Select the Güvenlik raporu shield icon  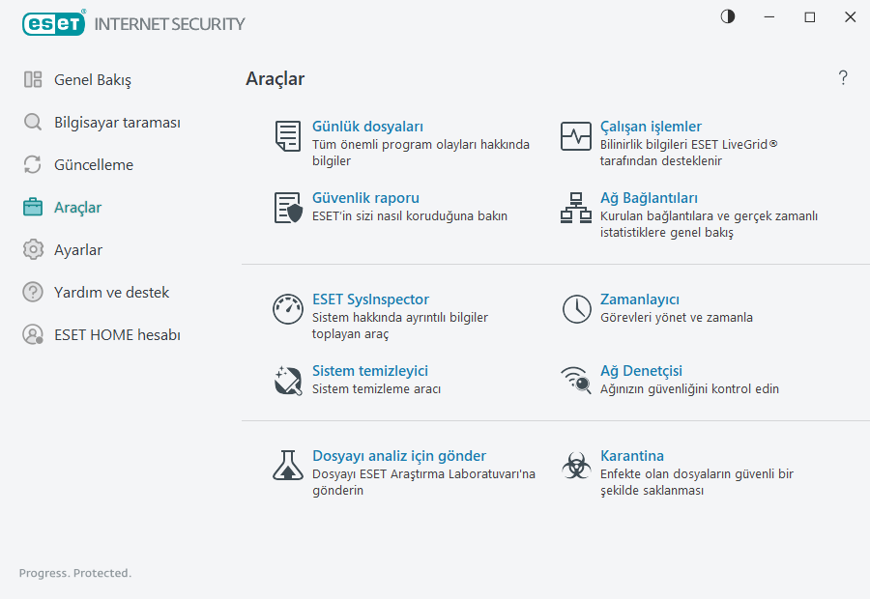coord(287,208)
